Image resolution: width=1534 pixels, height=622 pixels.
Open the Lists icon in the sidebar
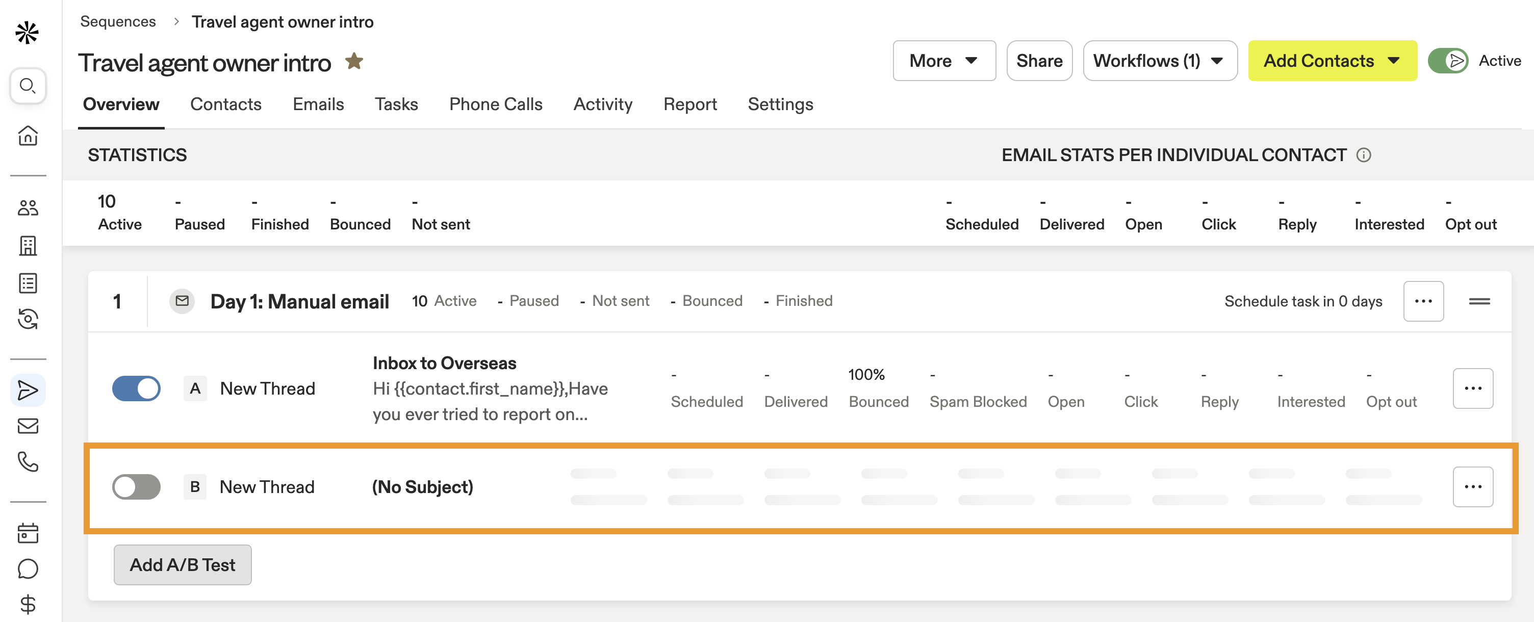point(28,283)
